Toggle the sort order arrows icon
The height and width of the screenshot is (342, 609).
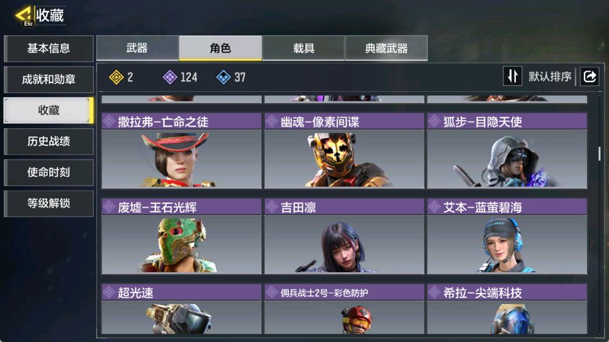click(x=512, y=76)
